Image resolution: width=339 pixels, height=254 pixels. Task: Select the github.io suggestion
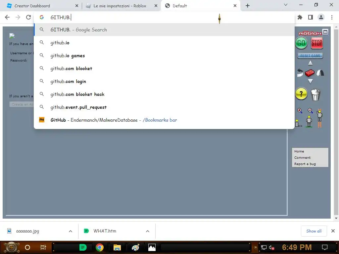pyautogui.click(x=164, y=43)
